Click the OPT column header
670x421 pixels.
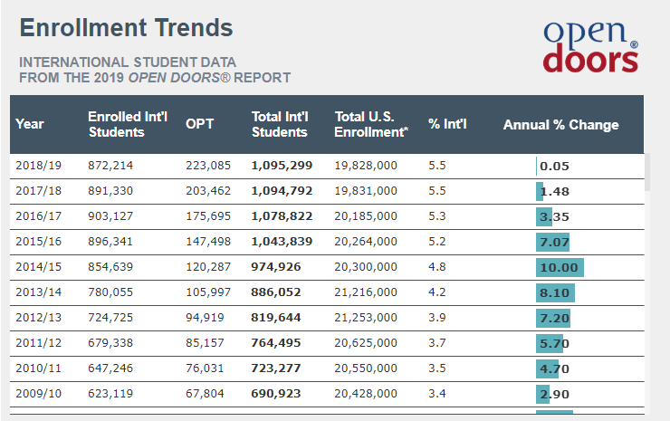pos(199,124)
